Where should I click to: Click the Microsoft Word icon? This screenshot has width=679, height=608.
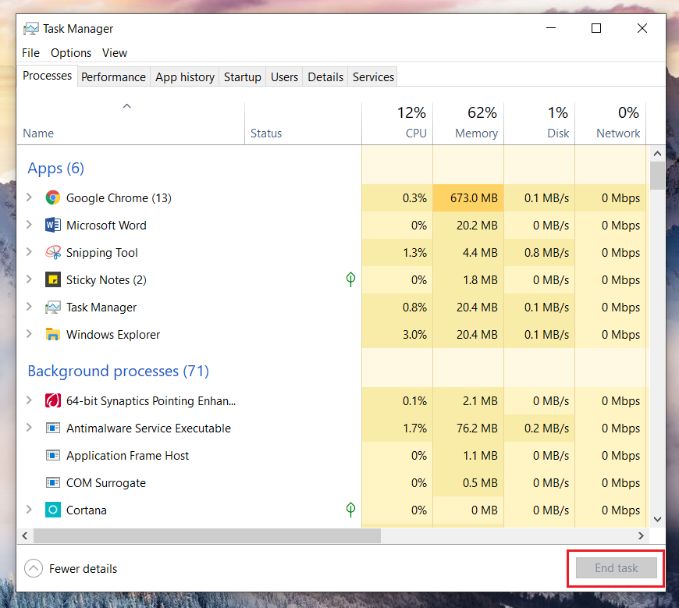coord(53,226)
